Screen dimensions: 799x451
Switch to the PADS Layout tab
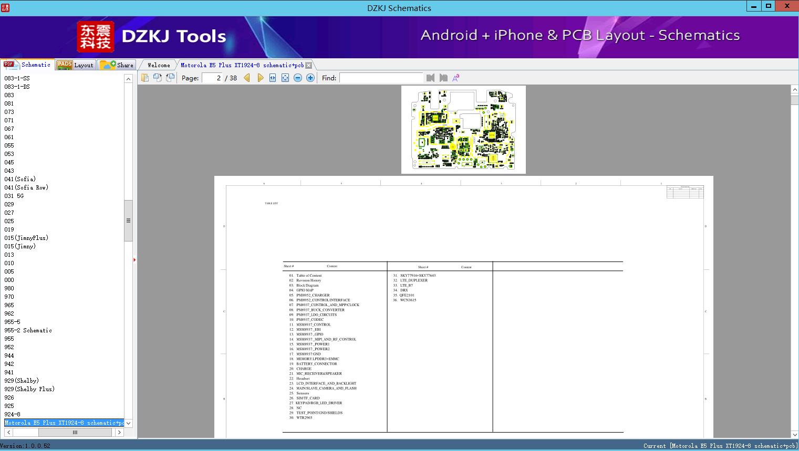tap(75, 65)
